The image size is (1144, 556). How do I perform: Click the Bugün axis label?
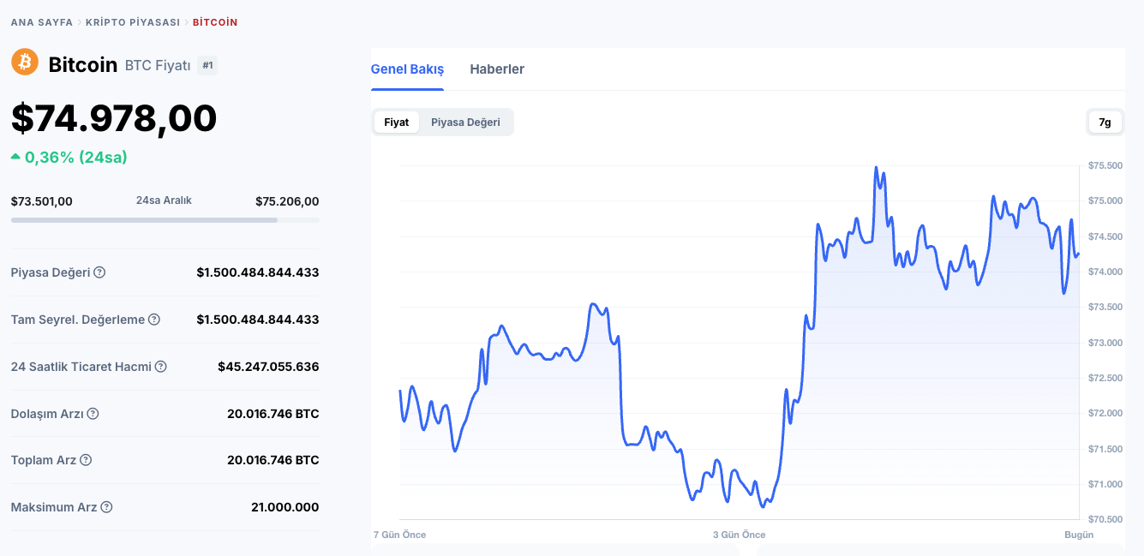tap(1079, 535)
